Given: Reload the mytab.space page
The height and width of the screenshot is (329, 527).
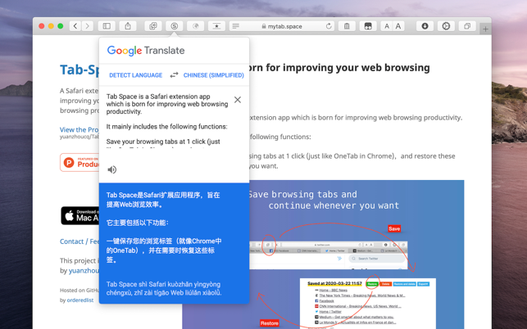Looking at the screenshot, I should (x=329, y=26).
